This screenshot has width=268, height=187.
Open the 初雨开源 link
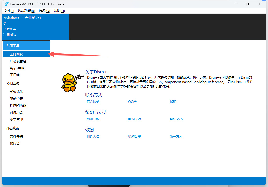click(x=93, y=119)
